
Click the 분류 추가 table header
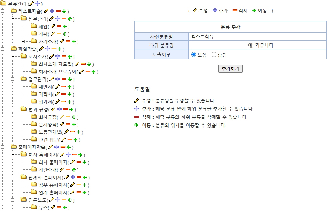[230, 27]
